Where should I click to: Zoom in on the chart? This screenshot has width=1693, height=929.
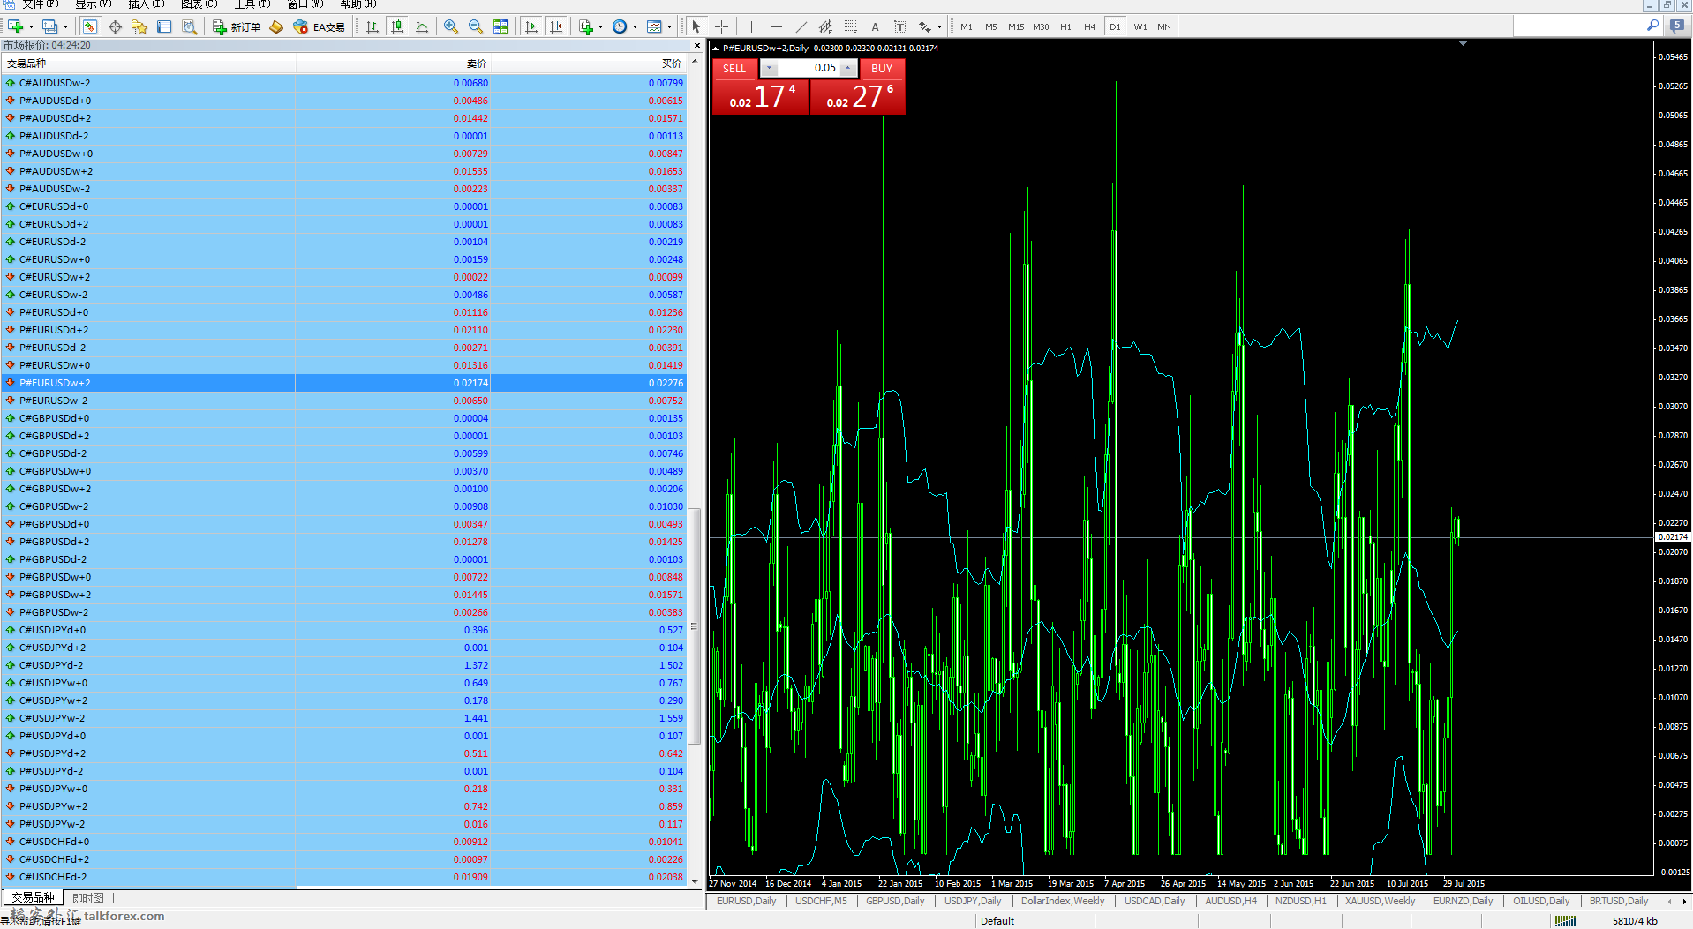click(x=451, y=26)
